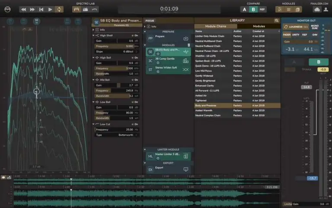Sort library by Name column
The height and width of the screenshot is (208, 332).
pyautogui.click(x=198, y=31)
